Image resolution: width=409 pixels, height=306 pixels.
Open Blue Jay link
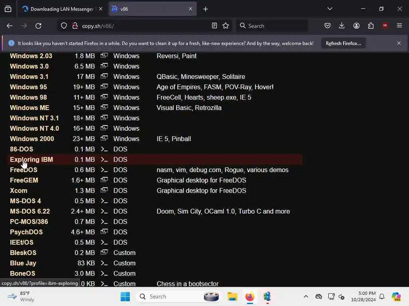coord(23,263)
